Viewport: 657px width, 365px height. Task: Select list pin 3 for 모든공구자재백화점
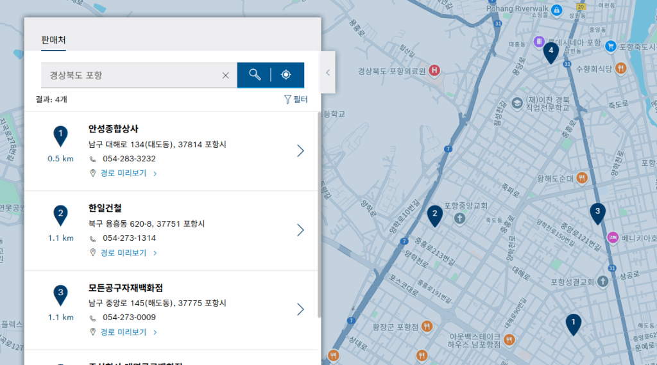(x=60, y=295)
